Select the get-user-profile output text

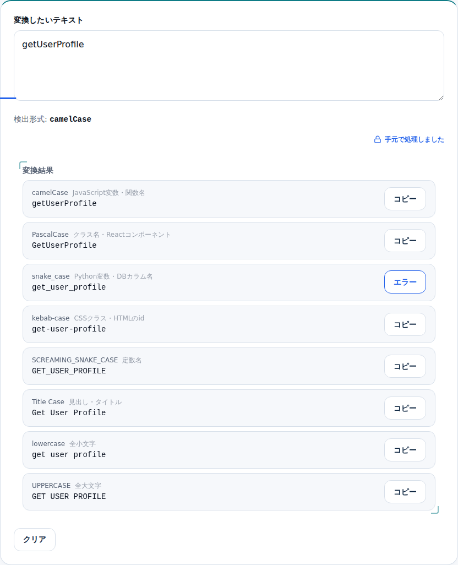coord(69,329)
